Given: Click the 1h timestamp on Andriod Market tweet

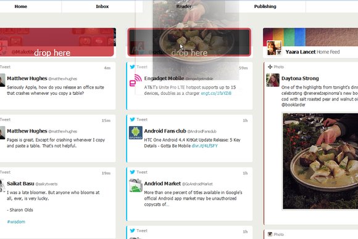Looking at the screenshot, I should coord(245,173).
